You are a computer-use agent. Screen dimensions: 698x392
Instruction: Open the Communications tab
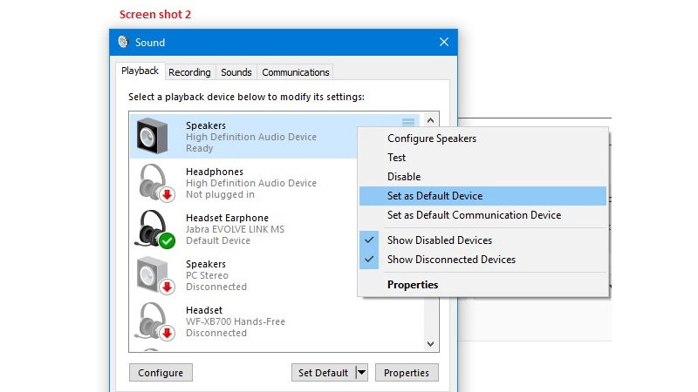click(x=296, y=72)
